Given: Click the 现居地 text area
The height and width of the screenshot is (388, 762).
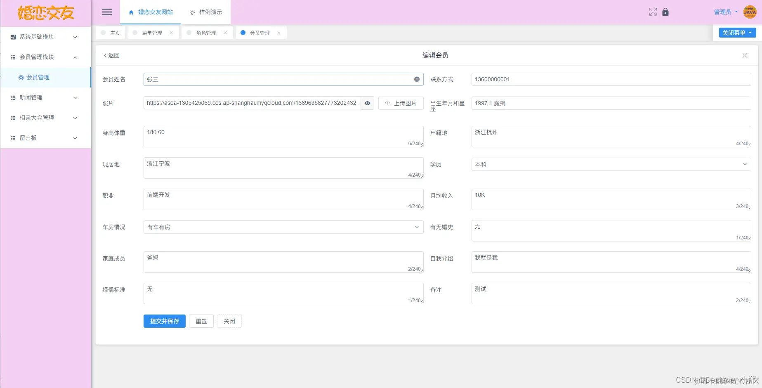Looking at the screenshot, I should (283, 168).
